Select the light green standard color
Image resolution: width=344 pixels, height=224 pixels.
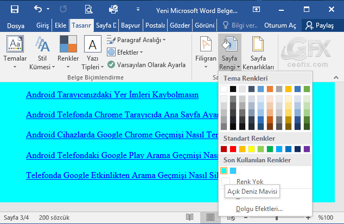coord(260,149)
